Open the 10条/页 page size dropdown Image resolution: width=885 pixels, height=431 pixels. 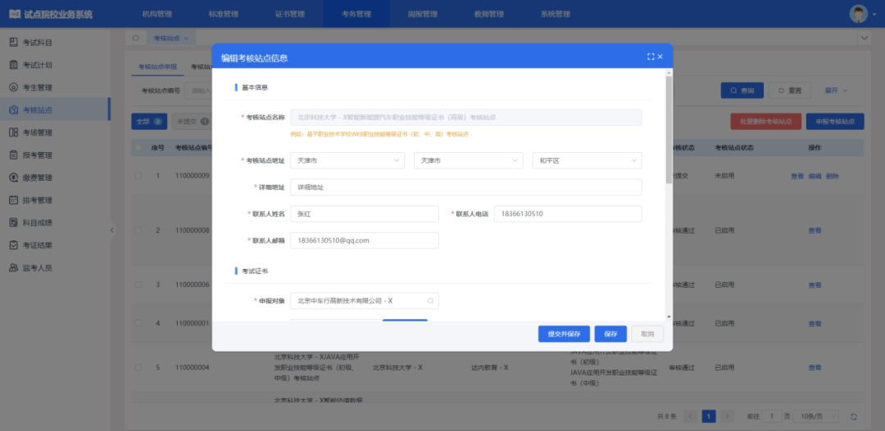click(815, 416)
